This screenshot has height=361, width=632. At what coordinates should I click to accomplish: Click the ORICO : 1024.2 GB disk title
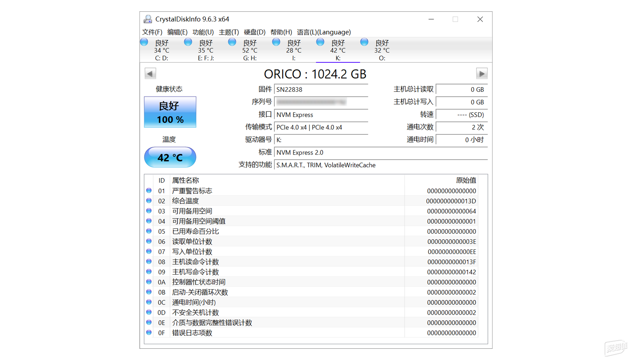tap(315, 74)
